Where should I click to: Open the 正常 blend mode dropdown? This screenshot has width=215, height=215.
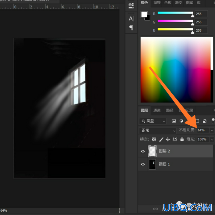158,131
